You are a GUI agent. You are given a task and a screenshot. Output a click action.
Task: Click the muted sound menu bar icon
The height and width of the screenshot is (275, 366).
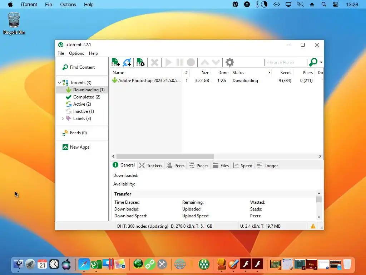[300, 4]
